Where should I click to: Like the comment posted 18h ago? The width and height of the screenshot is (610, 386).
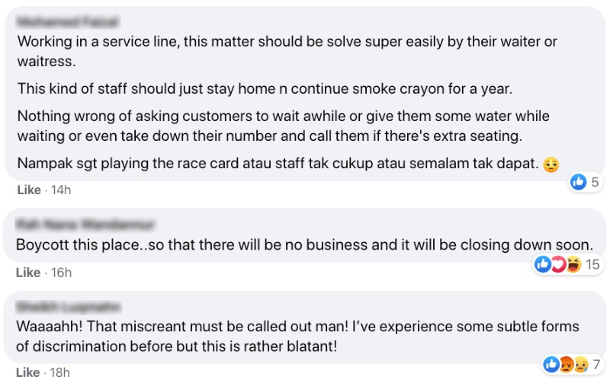27,372
